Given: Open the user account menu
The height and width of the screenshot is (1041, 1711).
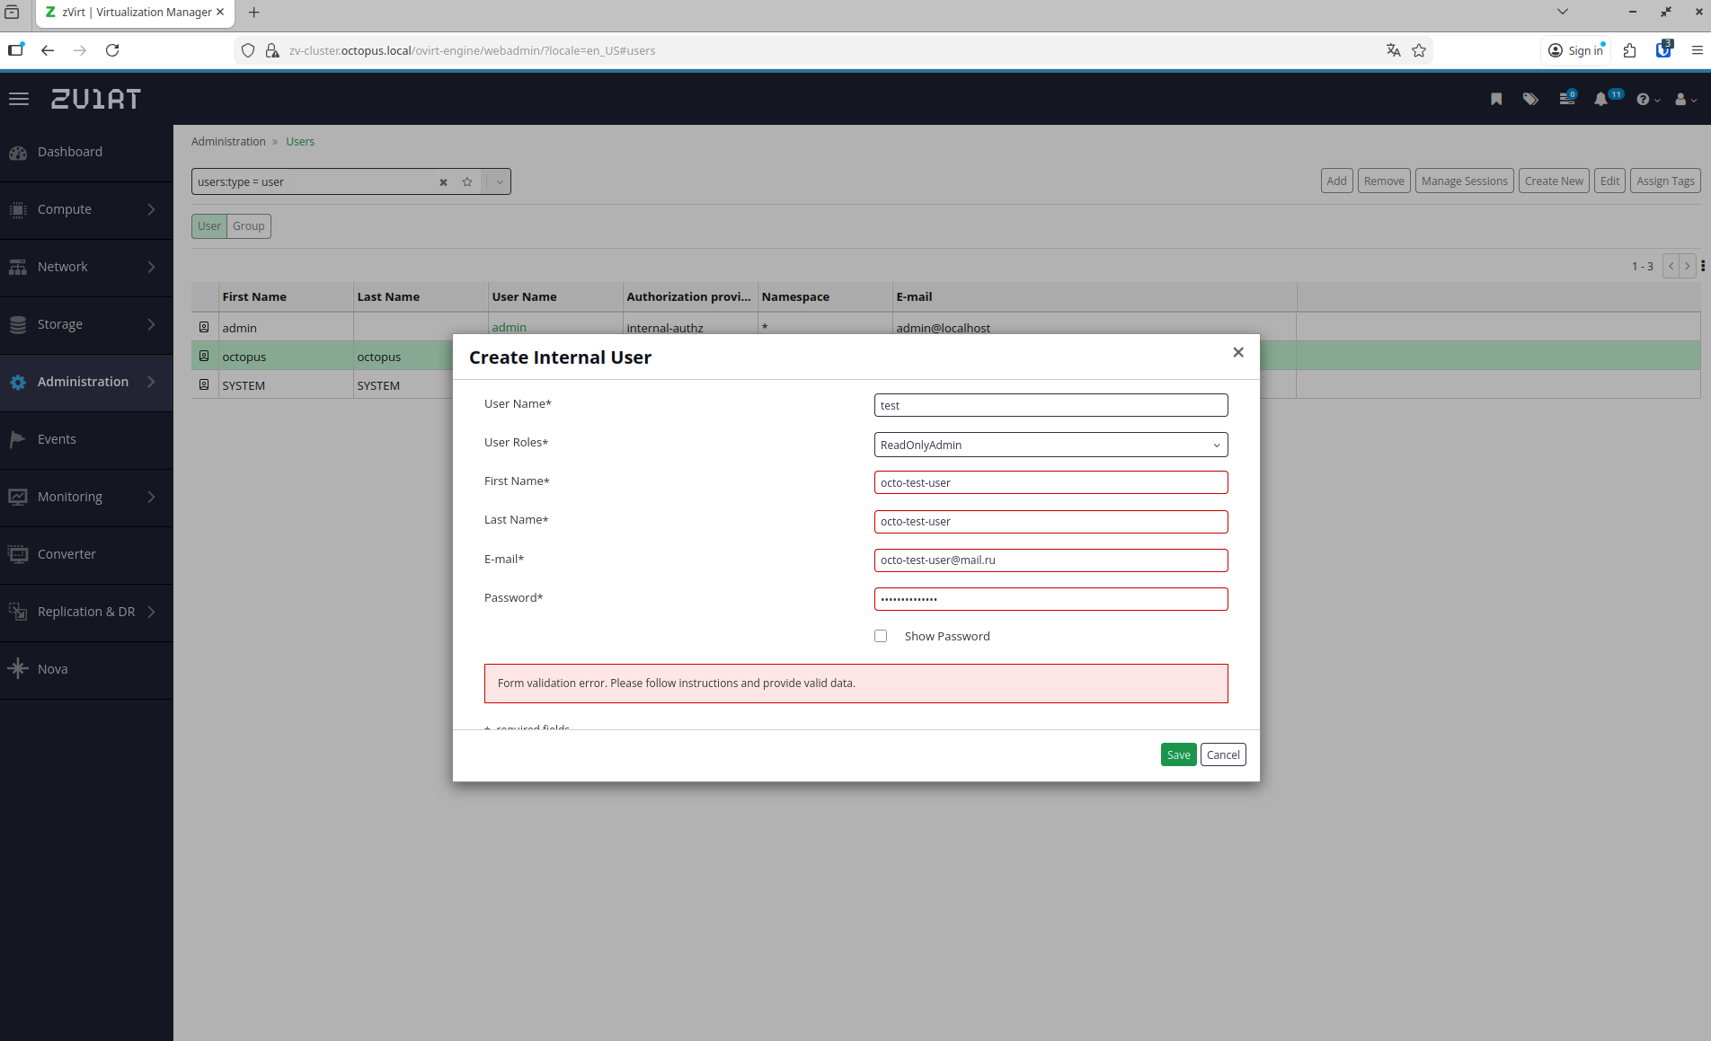Looking at the screenshot, I should pos(1685,99).
